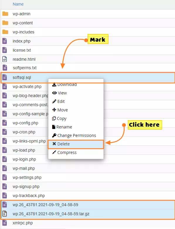Viewport: 175px width, 229px height.
Task: Select wp.26_43781.2021-09-19_04-58-59.tar.gz file
Action: pos(51,214)
